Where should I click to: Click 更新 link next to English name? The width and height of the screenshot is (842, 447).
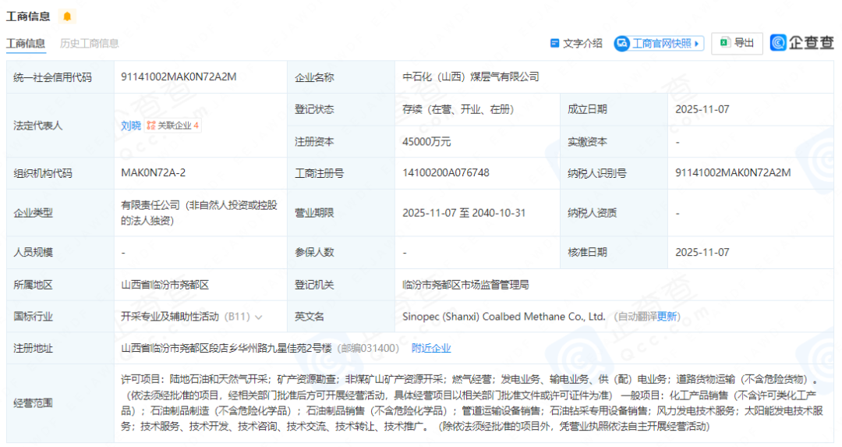(667, 317)
